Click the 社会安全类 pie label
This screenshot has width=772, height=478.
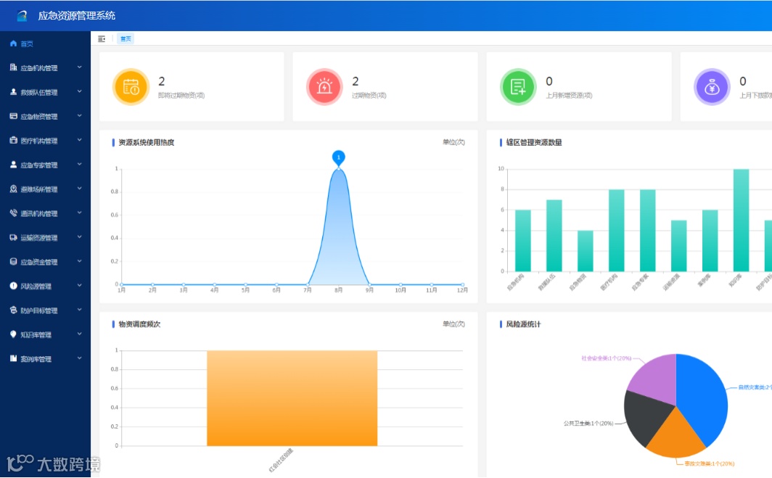point(606,358)
